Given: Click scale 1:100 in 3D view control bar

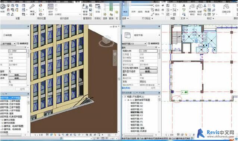Looking at the screenshot, I should pos(38,135).
